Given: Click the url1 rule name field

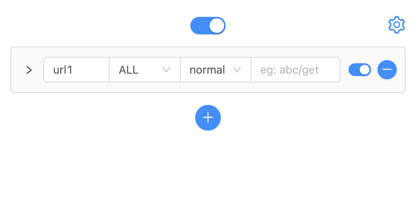Looking at the screenshot, I should [76, 70].
